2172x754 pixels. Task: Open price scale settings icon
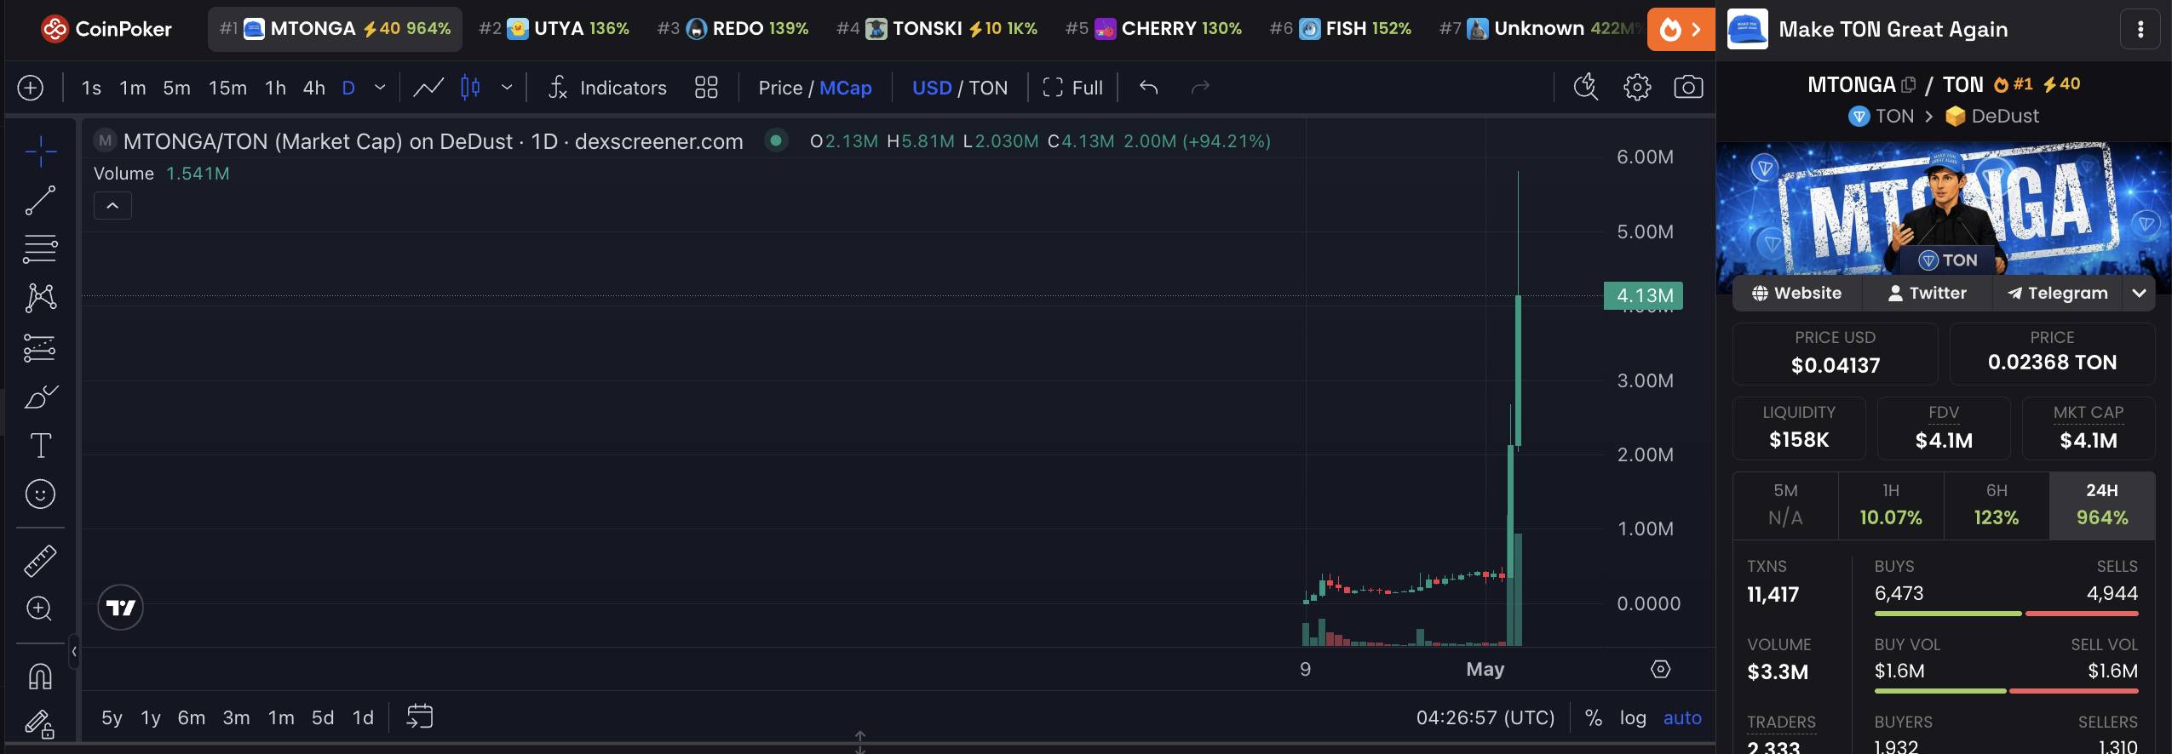click(1661, 669)
